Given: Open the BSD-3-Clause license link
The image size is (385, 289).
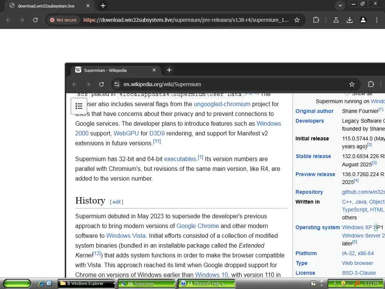Looking at the screenshot, I should pyautogui.click(x=359, y=273).
